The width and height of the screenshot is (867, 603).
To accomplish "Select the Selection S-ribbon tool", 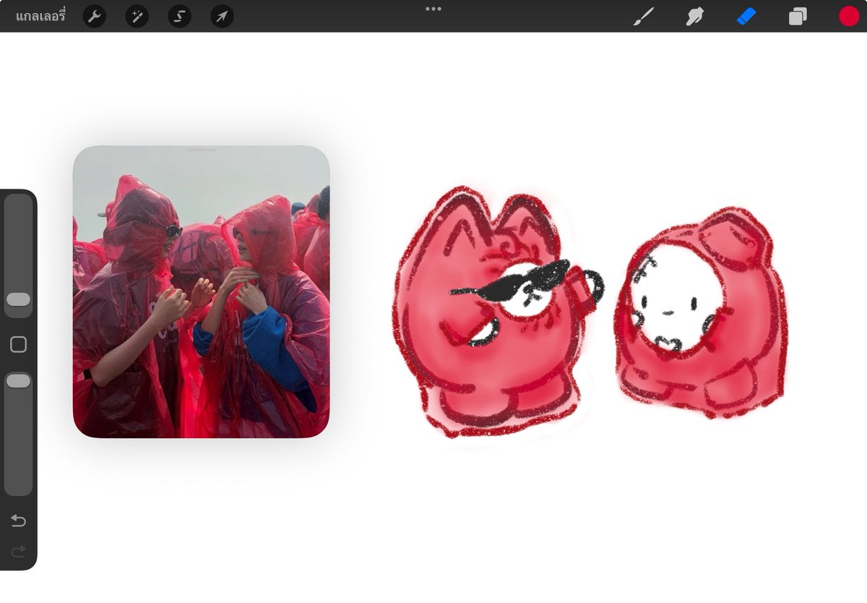I will [x=180, y=16].
